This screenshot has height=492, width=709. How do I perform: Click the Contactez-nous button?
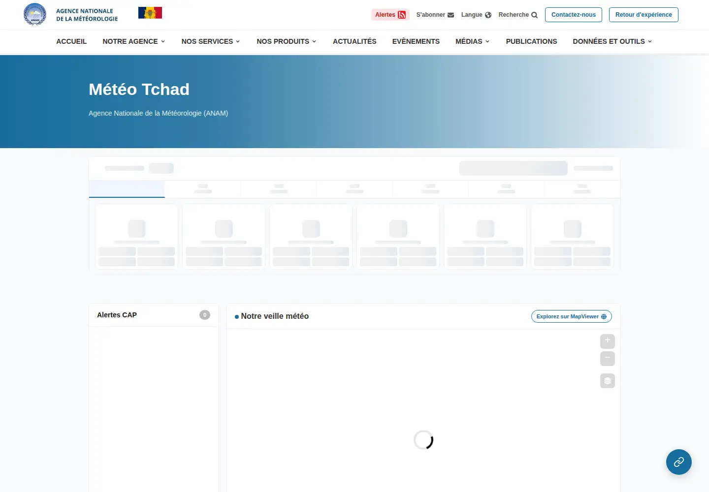point(574,15)
